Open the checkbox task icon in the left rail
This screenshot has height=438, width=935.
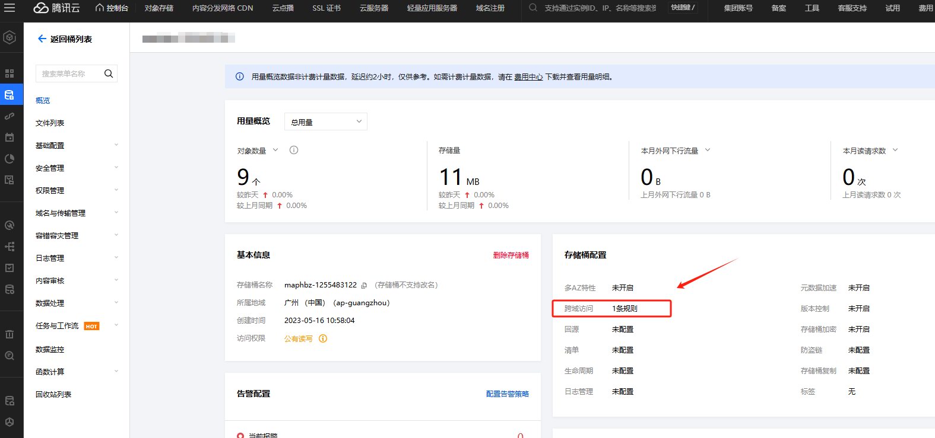pos(9,268)
